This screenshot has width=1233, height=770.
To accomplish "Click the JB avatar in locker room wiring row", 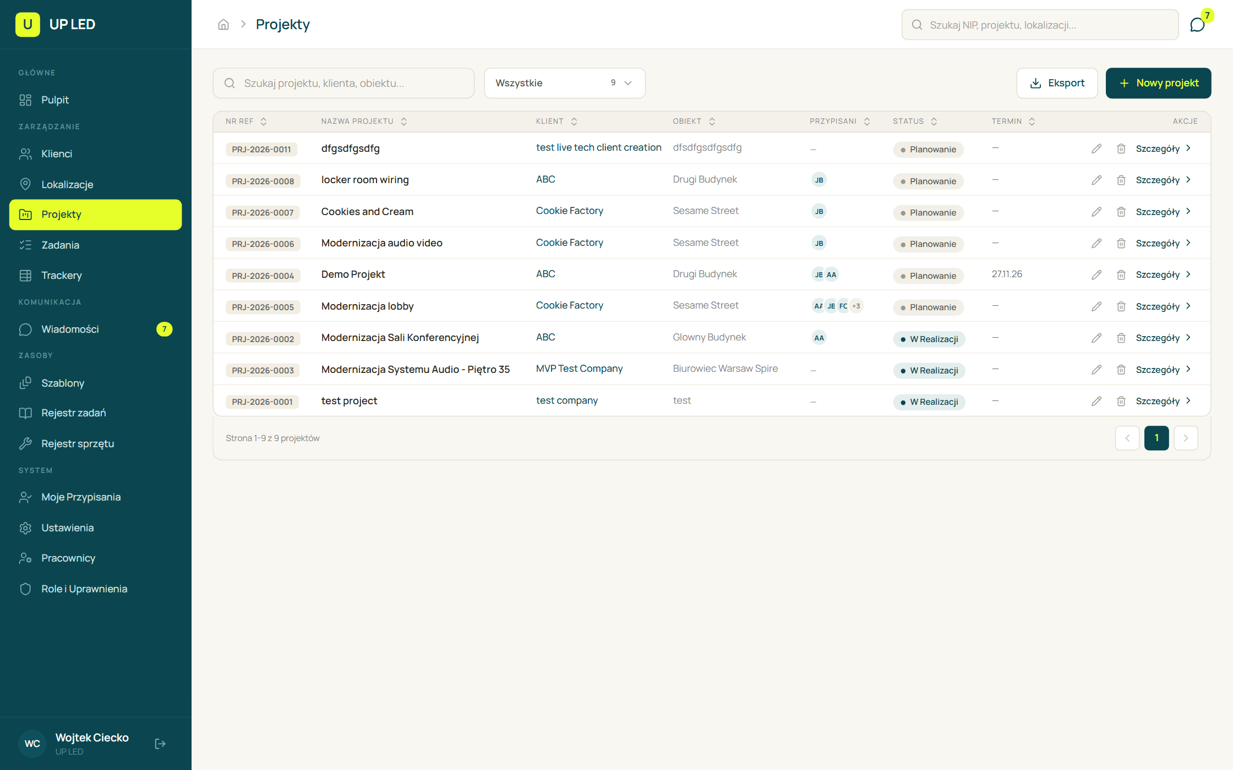I will pos(819,180).
